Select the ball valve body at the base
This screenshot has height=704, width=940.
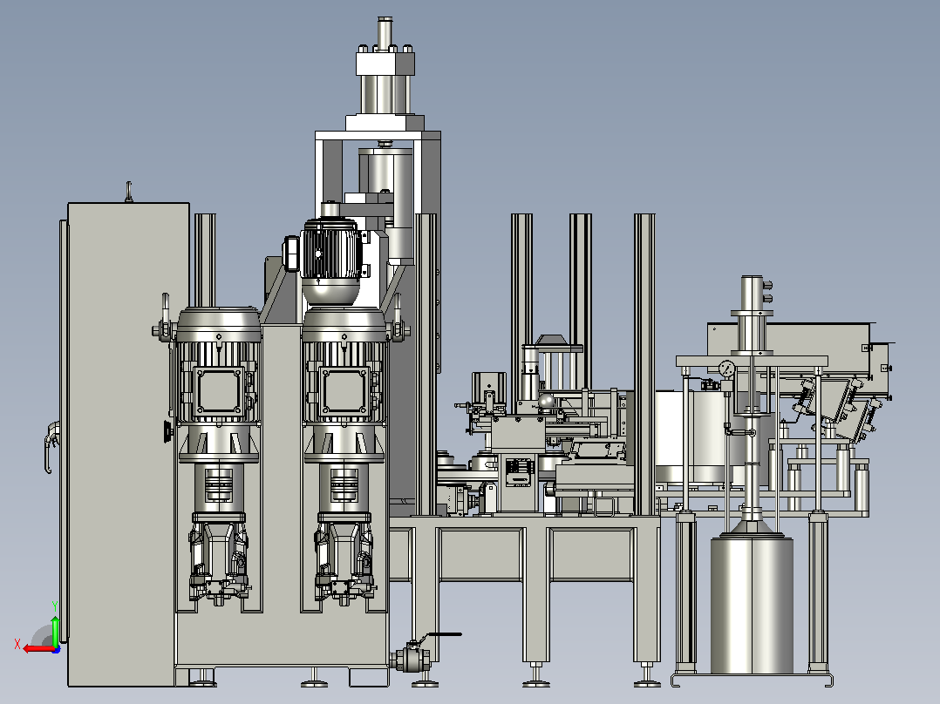[411, 660]
